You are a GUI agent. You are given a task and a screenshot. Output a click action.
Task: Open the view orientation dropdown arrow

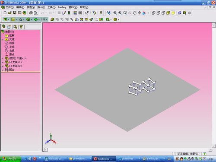point(148,13)
